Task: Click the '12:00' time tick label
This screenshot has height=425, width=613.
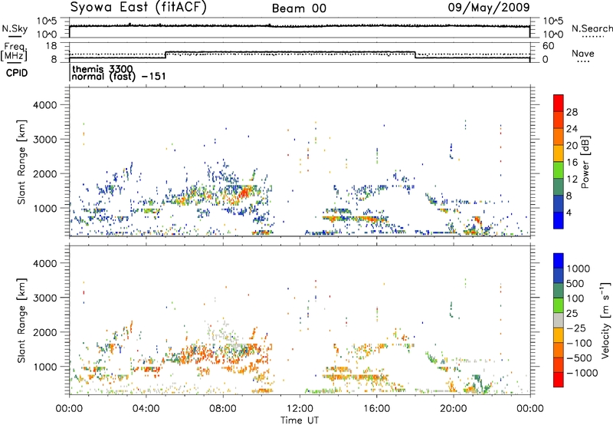Action: (300, 409)
